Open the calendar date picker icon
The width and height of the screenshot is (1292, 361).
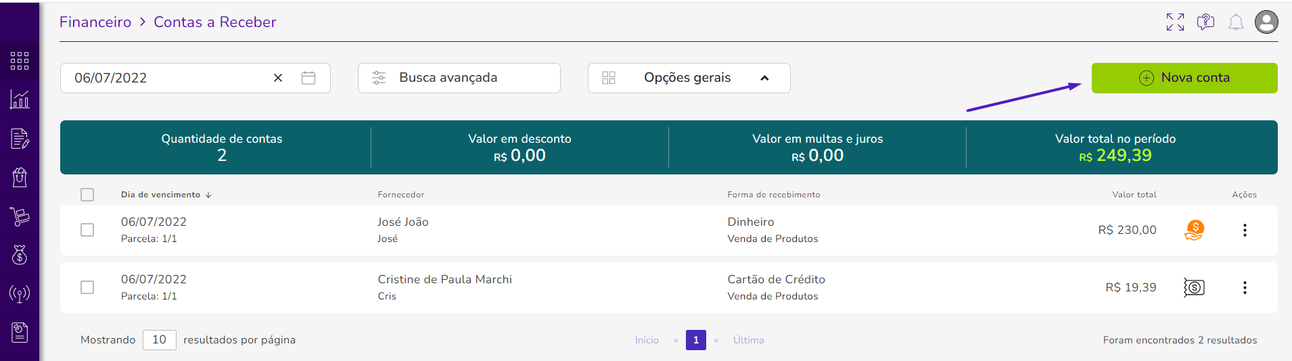[308, 78]
